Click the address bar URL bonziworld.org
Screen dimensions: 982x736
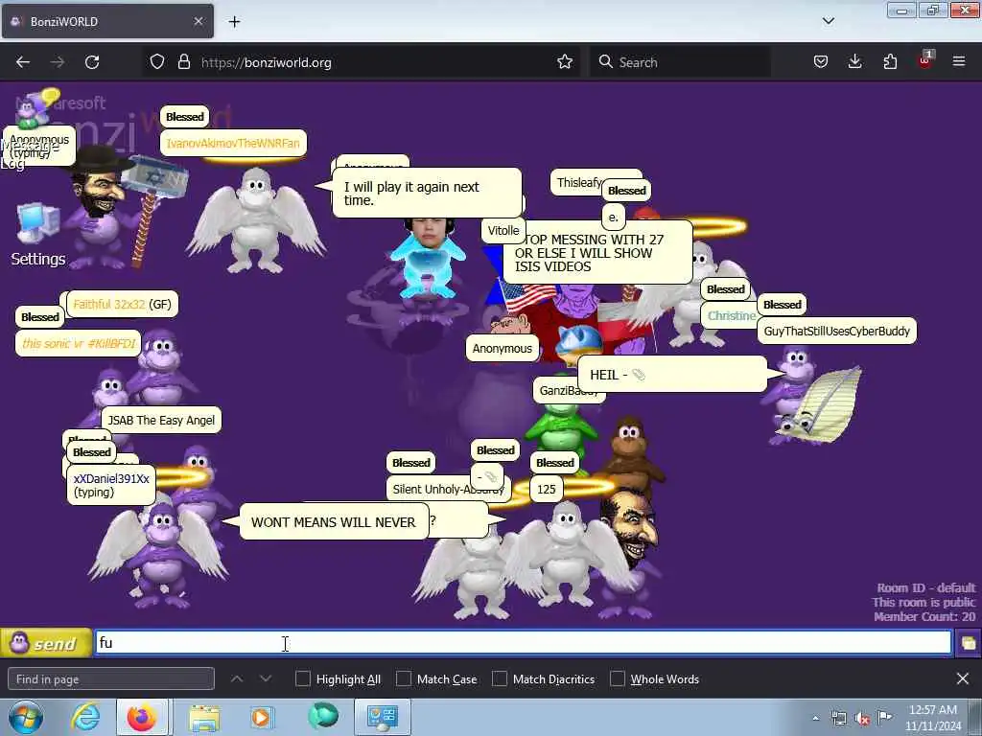tap(267, 62)
